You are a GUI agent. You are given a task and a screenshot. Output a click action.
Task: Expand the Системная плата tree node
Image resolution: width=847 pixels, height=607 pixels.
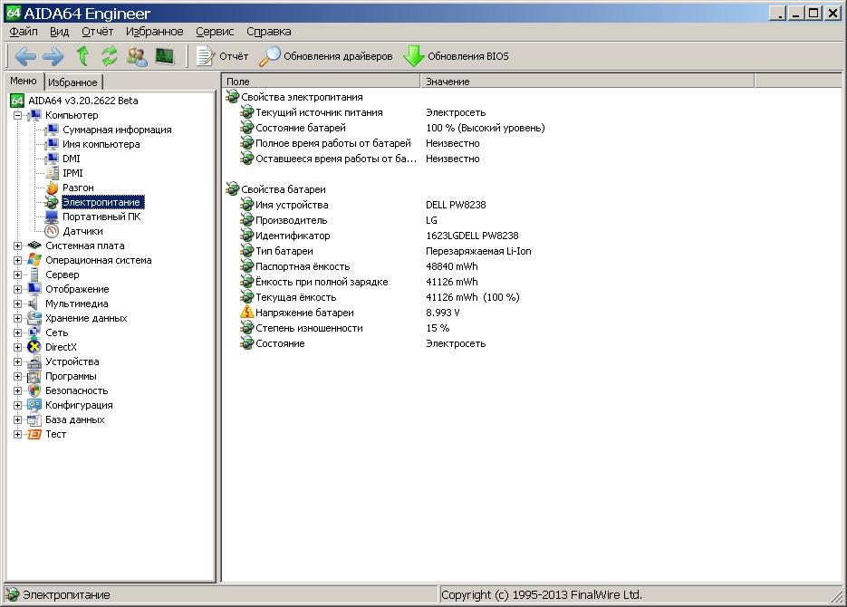(x=18, y=246)
